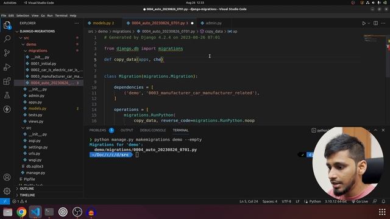
Task: Change end of line via LF
Action: tap(297, 201)
